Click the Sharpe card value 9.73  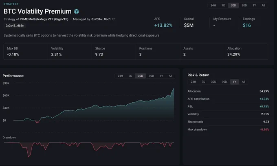[99, 54]
